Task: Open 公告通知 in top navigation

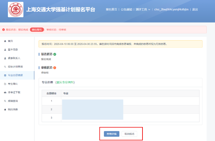Action: (126, 9)
